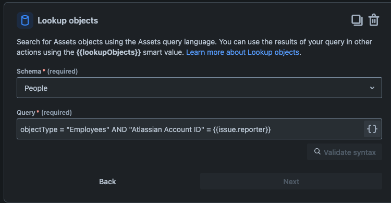Open Learn more about Lookup objects link
Viewport: 391px width, 203px height.
pyautogui.click(x=242, y=52)
